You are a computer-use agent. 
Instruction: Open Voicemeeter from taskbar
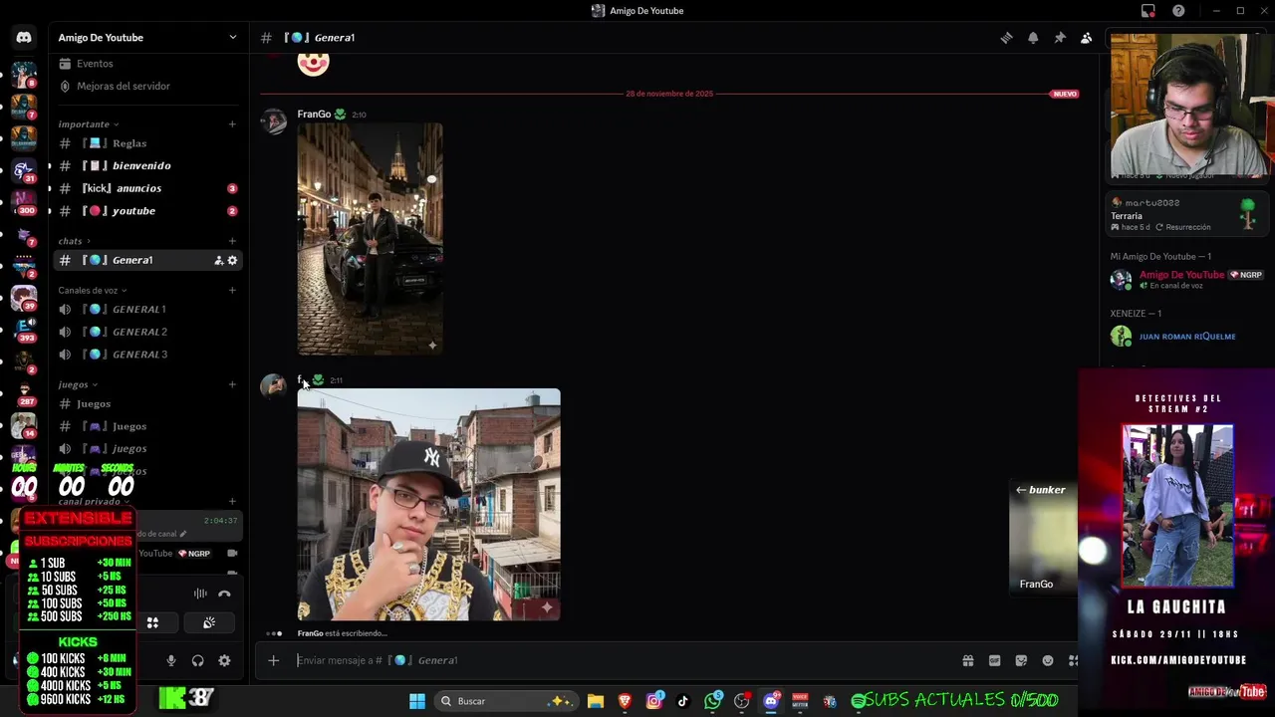pos(800,701)
